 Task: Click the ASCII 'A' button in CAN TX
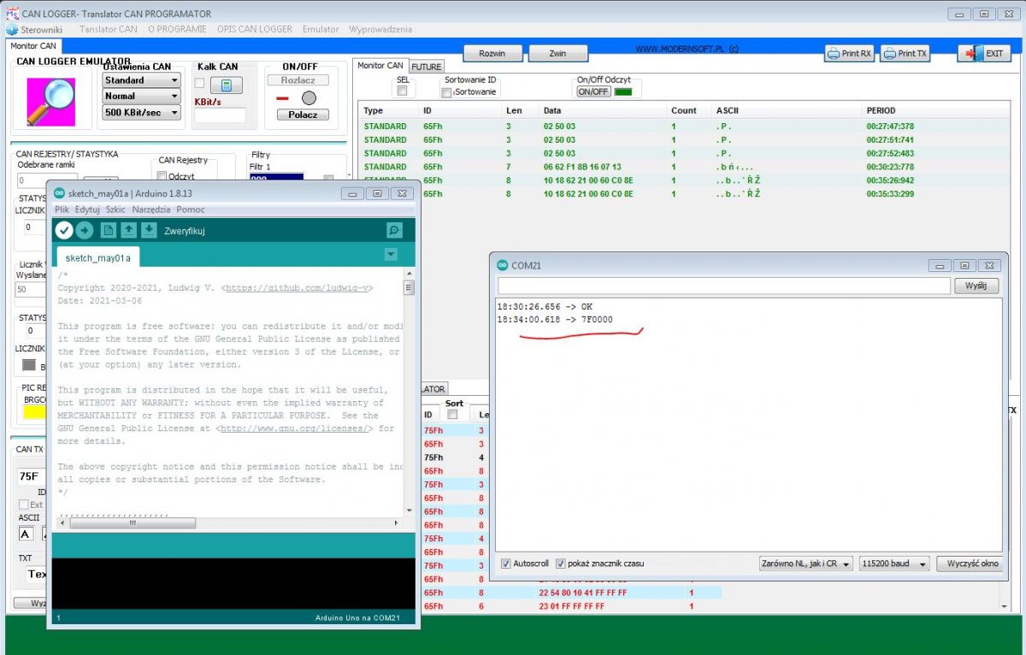pyautogui.click(x=26, y=534)
